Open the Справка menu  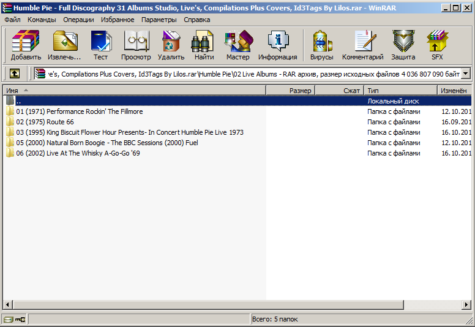tap(197, 20)
